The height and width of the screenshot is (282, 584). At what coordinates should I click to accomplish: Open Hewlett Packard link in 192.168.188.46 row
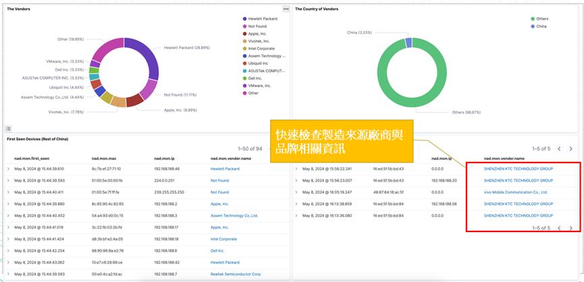point(225,169)
